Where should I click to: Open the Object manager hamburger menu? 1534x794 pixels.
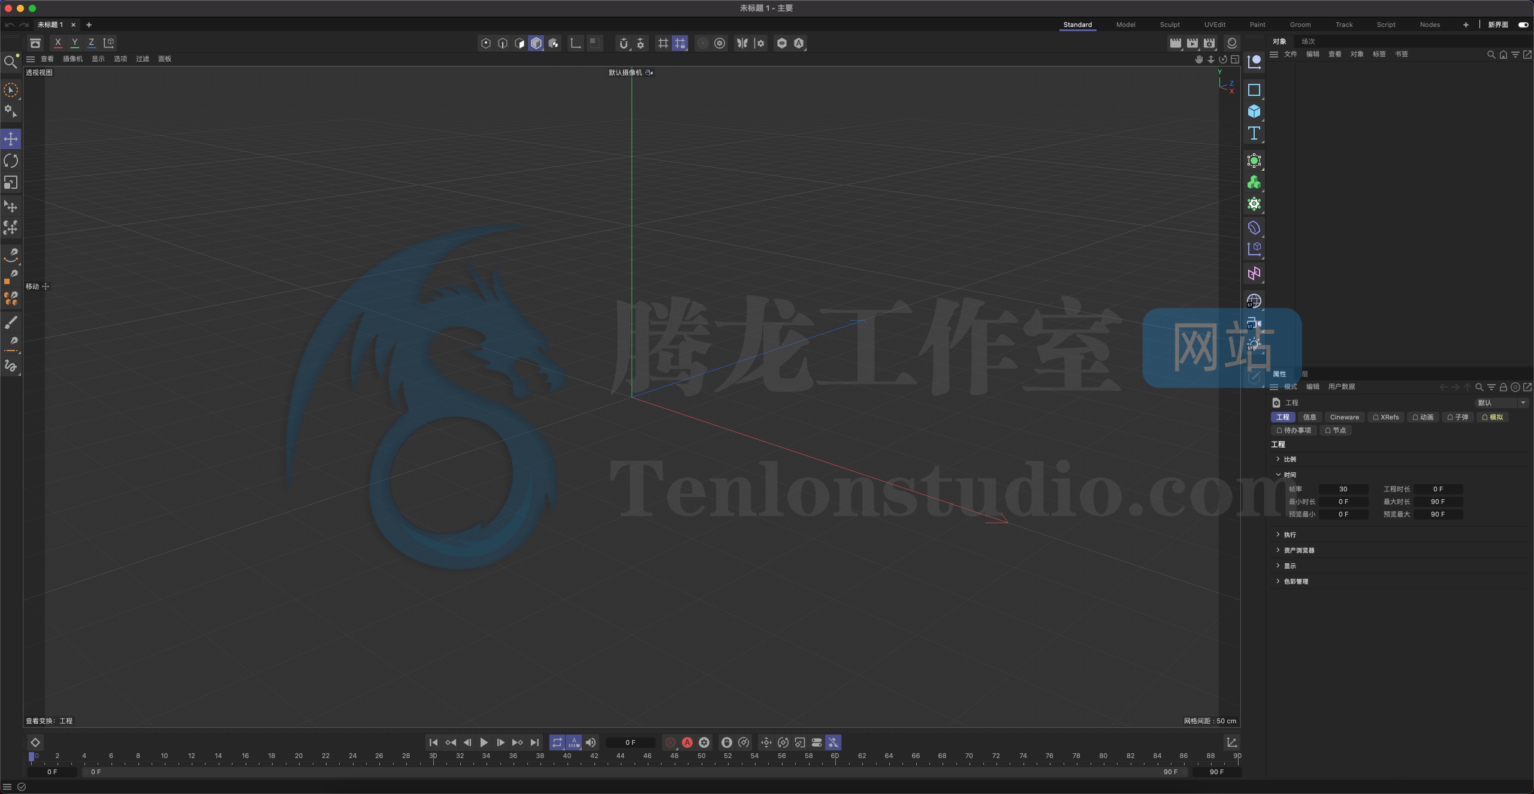click(1274, 55)
